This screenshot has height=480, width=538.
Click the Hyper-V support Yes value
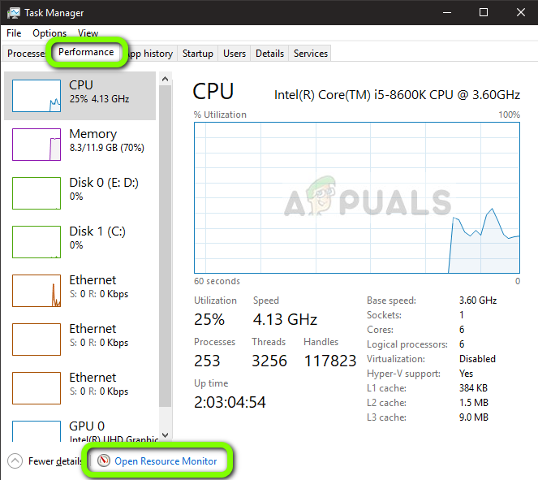pos(467,374)
